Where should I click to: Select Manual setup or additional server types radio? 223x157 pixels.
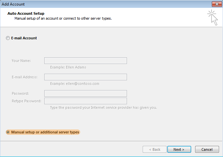click(8, 132)
